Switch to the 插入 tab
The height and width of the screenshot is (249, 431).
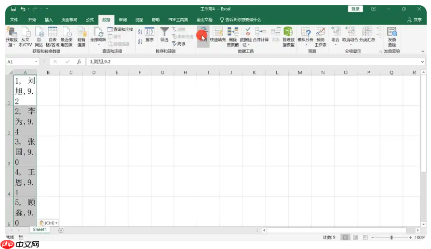(49, 20)
